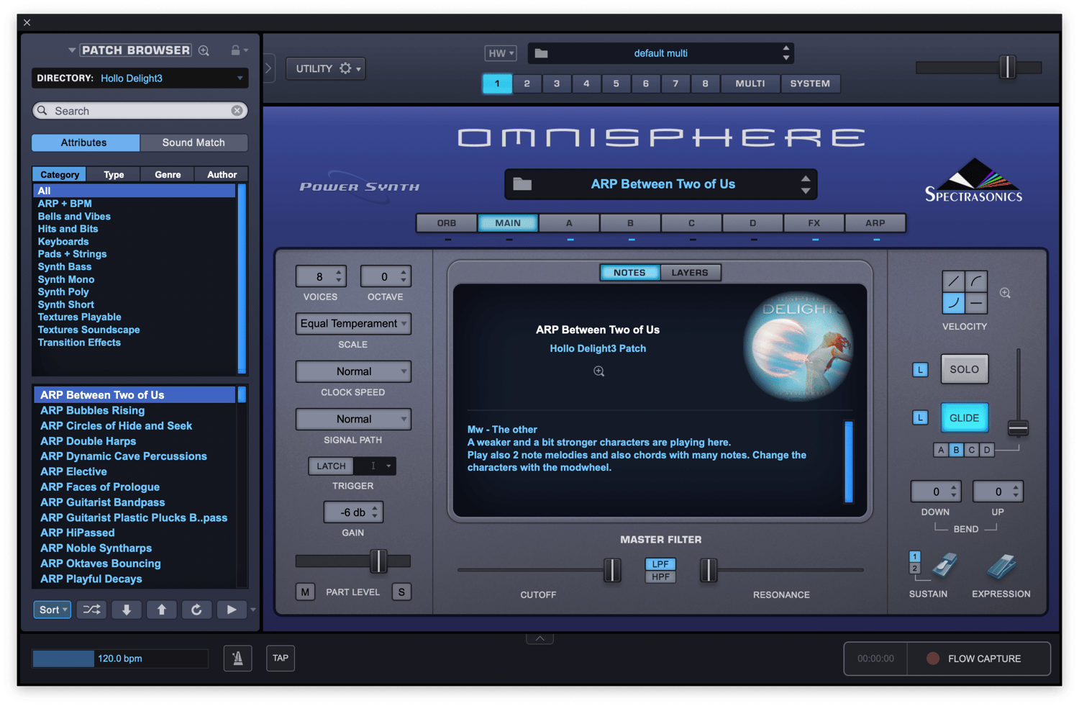1079x706 pixels.
Task: Adjust the Part Level slider
Action: click(x=378, y=561)
